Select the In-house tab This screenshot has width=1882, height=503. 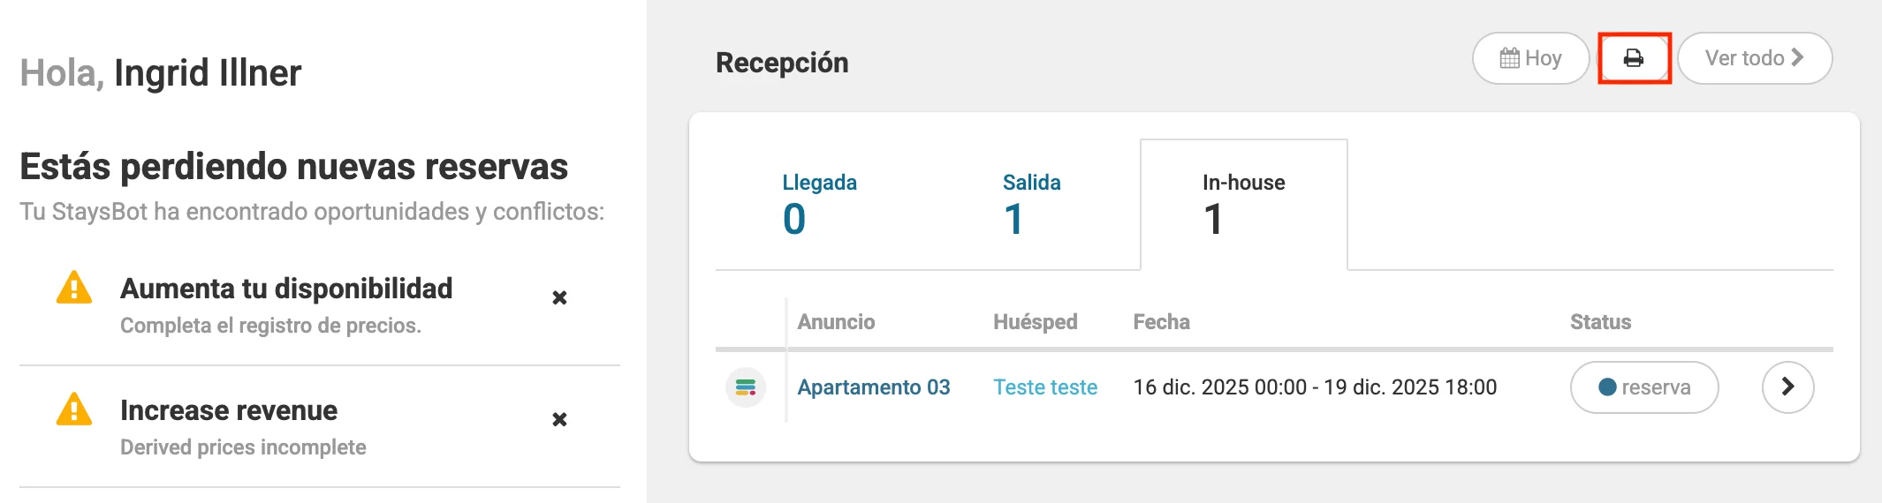coord(1243,205)
